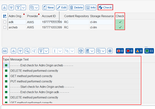Screen dimensions: 155x109
Task: Click the glasses details icon in message toolbar
Action: [x=5, y=51]
